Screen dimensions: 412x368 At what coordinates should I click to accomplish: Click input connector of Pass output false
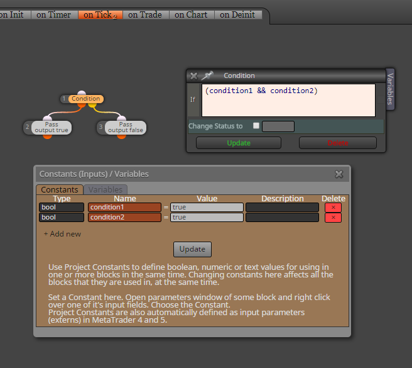[x=121, y=118]
